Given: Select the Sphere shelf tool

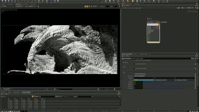Looking at the screenshot, I should pyautogui.click(x=6, y=1).
